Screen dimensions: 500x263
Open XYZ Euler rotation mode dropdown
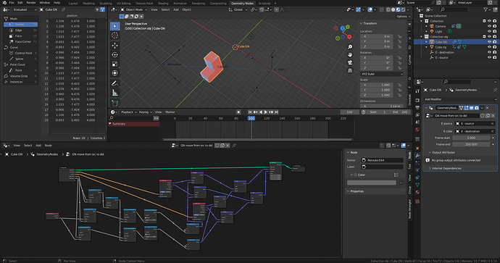[x=382, y=74]
